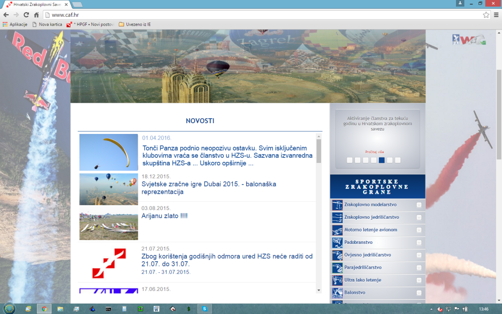502x314 pixels.
Task: Open the Skype icon in taskbar
Action: (204, 309)
